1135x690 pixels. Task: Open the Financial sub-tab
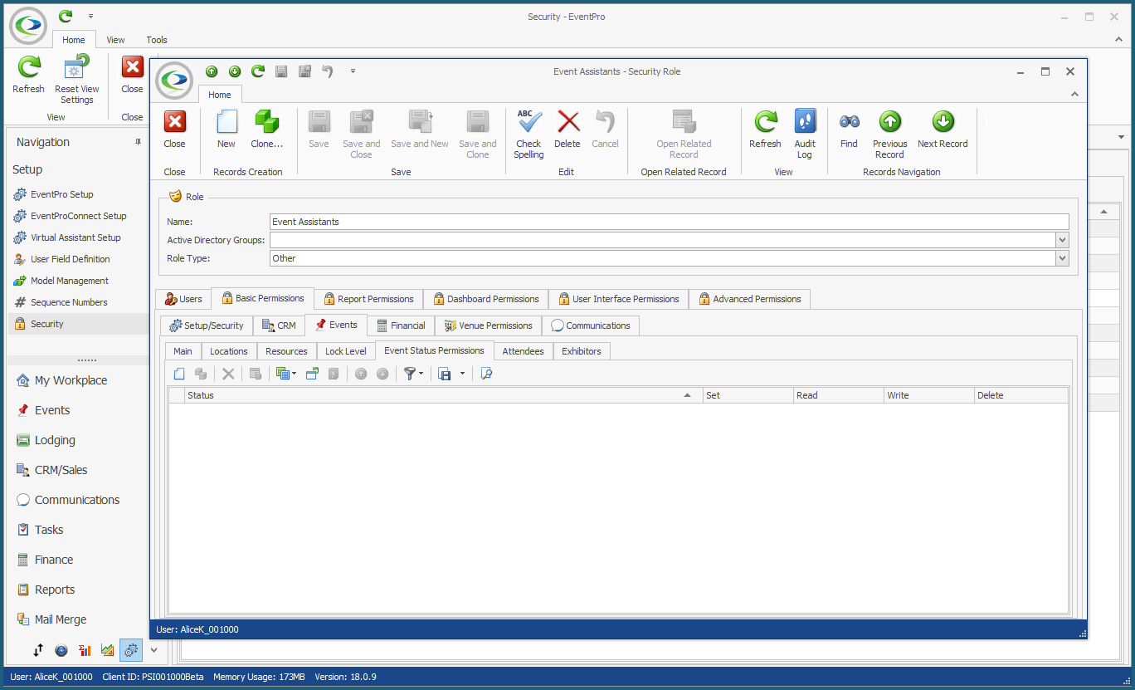pyautogui.click(x=401, y=325)
